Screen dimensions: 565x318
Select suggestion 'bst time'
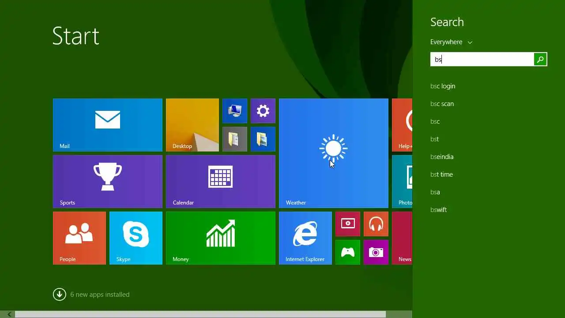[x=441, y=174]
